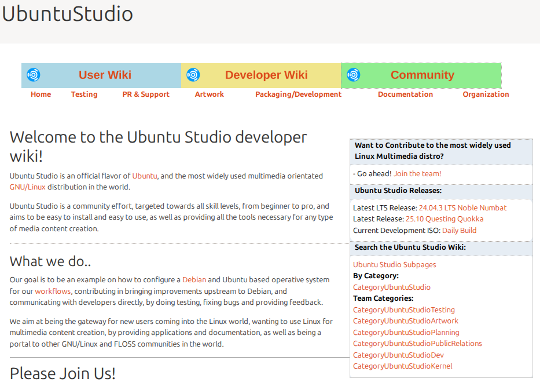Click the 'Team Categories:' label

(383, 298)
